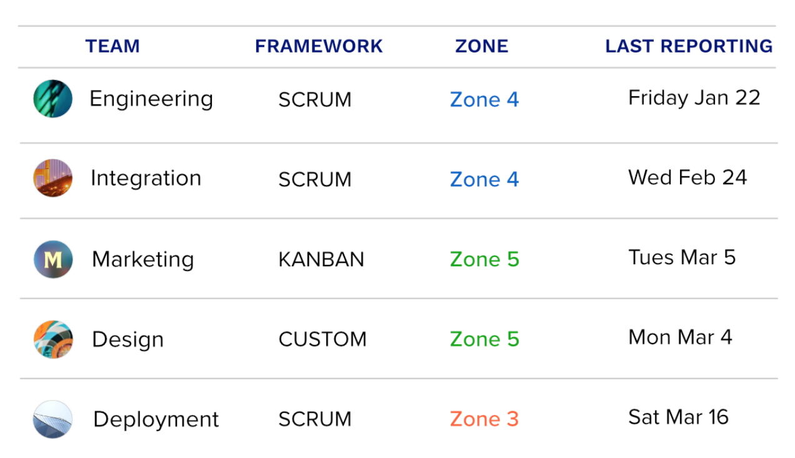This screenshot has height=458, width=795.
Task: Open the Marketing team M avatar
Action: pos(53,259)
